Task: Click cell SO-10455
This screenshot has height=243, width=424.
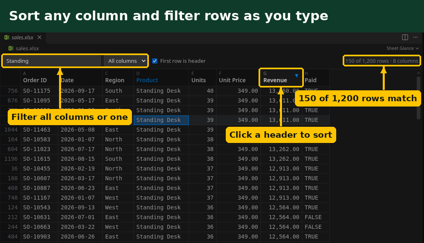Action: [x=39, y=169]
